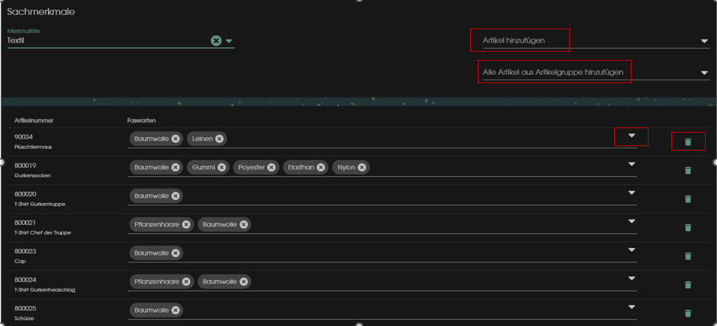Open the Artikel hinzufügen dropdown
The width and height of the screenshot is (717, 326).
tap(704, 41)
